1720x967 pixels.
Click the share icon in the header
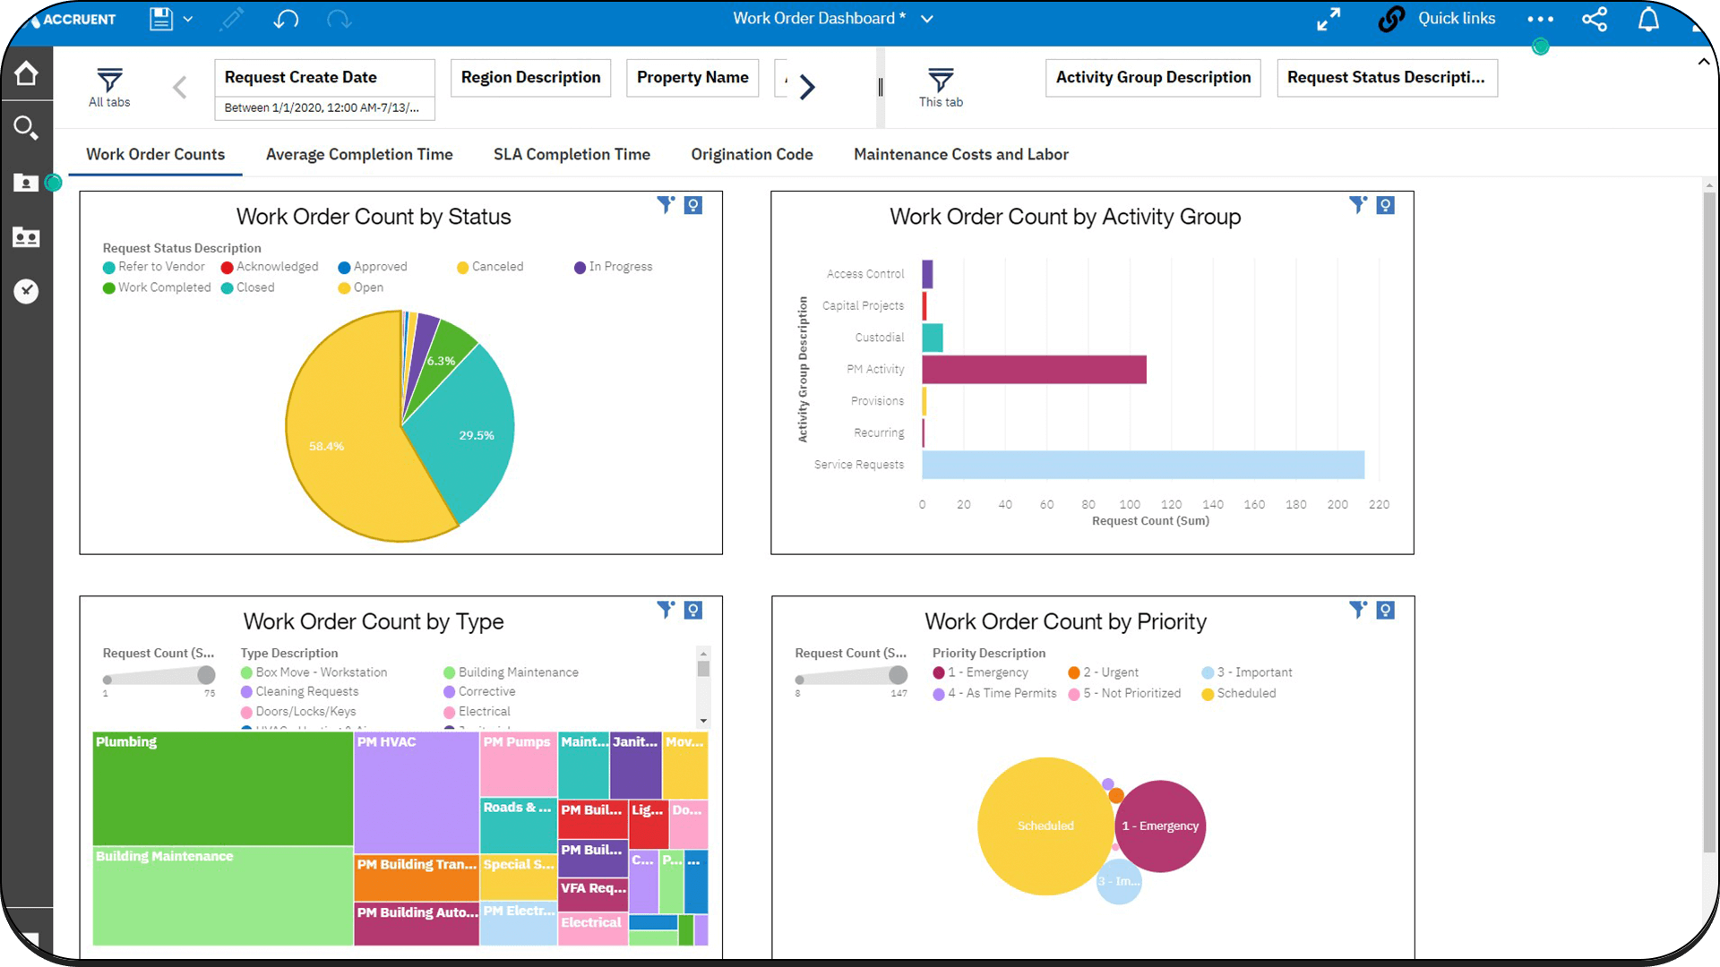pyautogui.click(x=1595, y=18)
